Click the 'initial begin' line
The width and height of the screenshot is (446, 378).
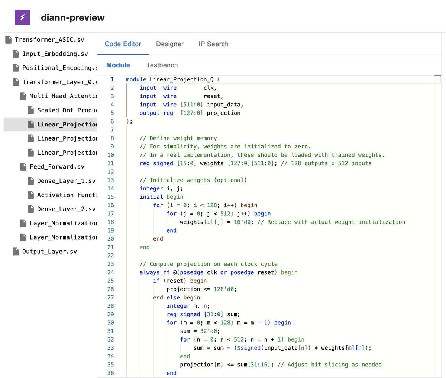pos(161,197)
